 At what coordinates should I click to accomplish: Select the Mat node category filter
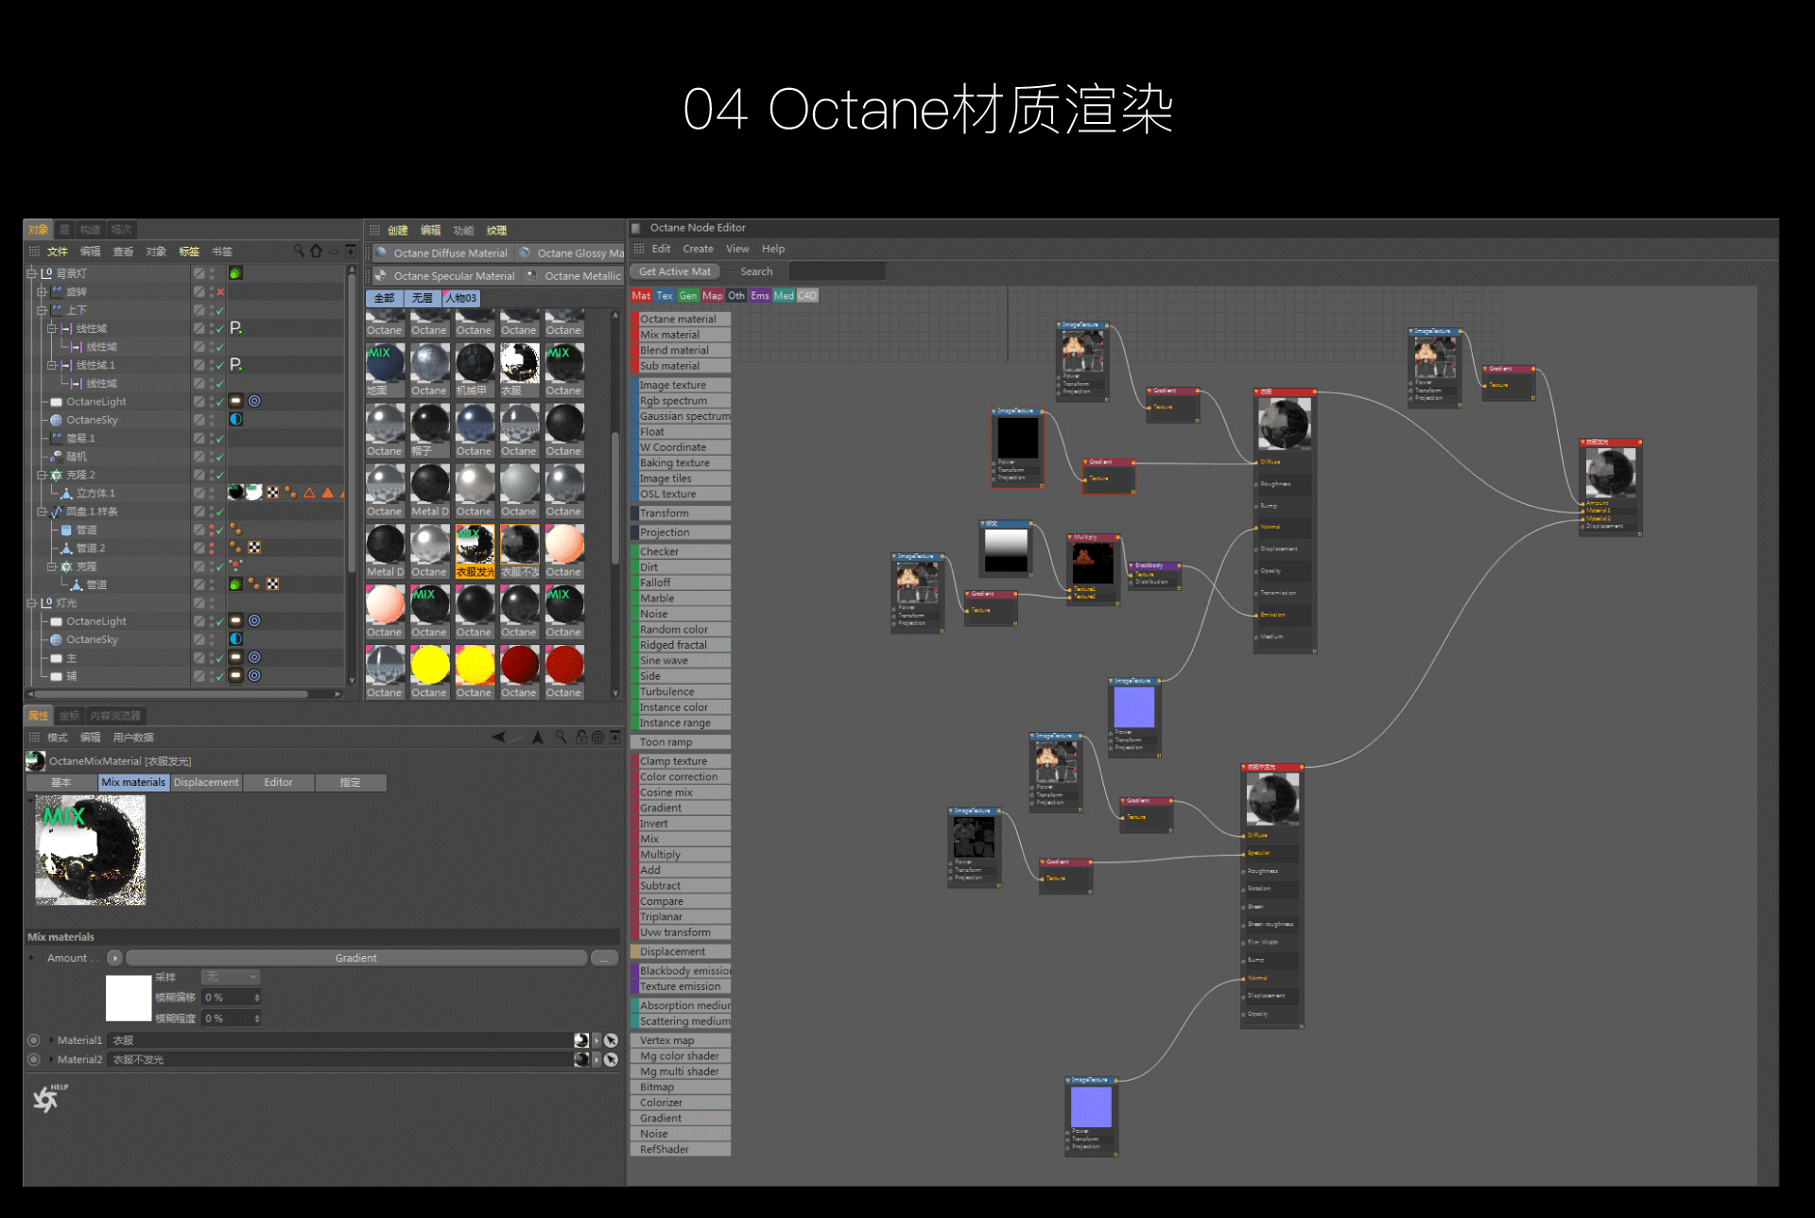pyautogui.click(x=641, y=295)
